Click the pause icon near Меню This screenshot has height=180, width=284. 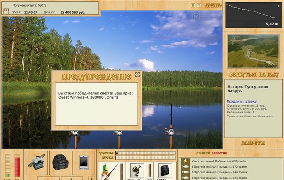[x=193, y=5]
